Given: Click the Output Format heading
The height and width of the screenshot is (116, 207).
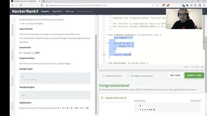Looking at the screenshot, I should (x=27, y=58).
